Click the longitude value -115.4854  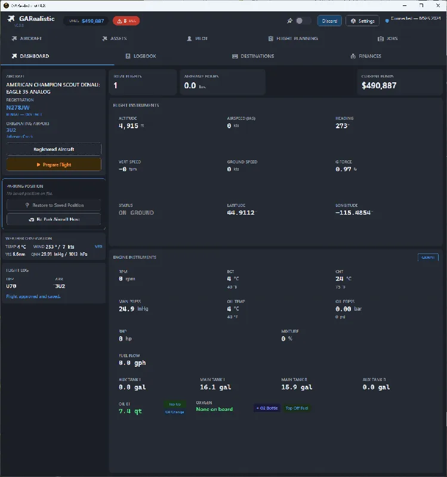(354, 213)
